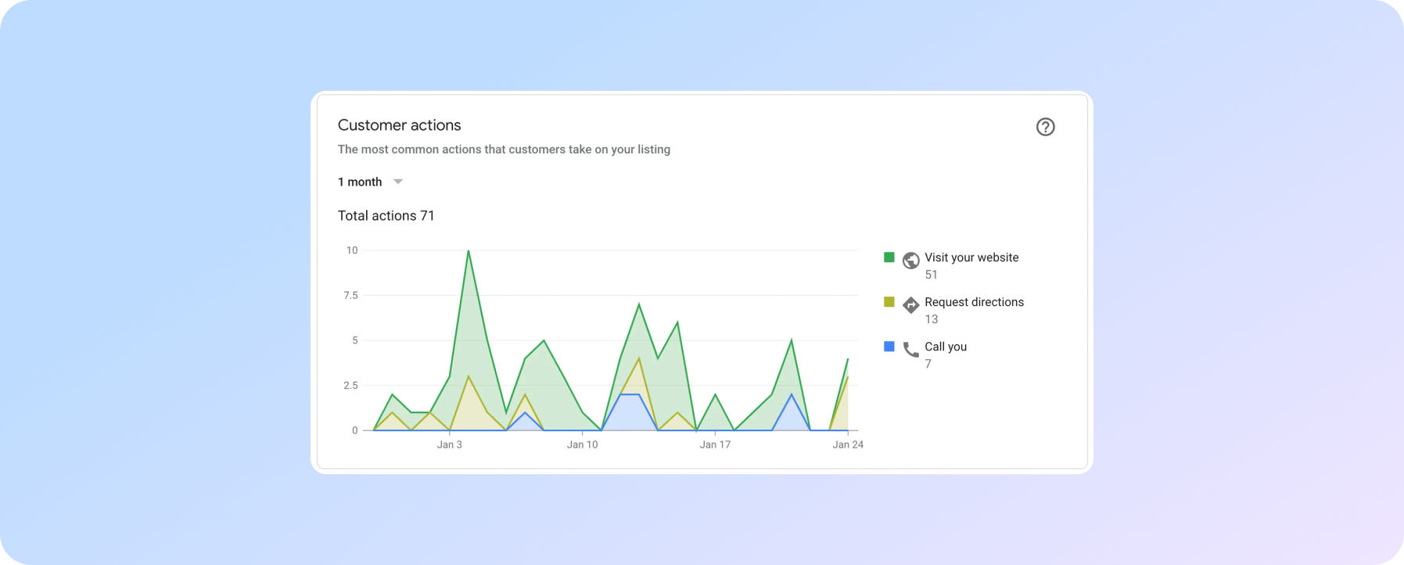Click the Jan 24 axis label
Viewport: 1404px width, 565px height.
pos(848,444)
